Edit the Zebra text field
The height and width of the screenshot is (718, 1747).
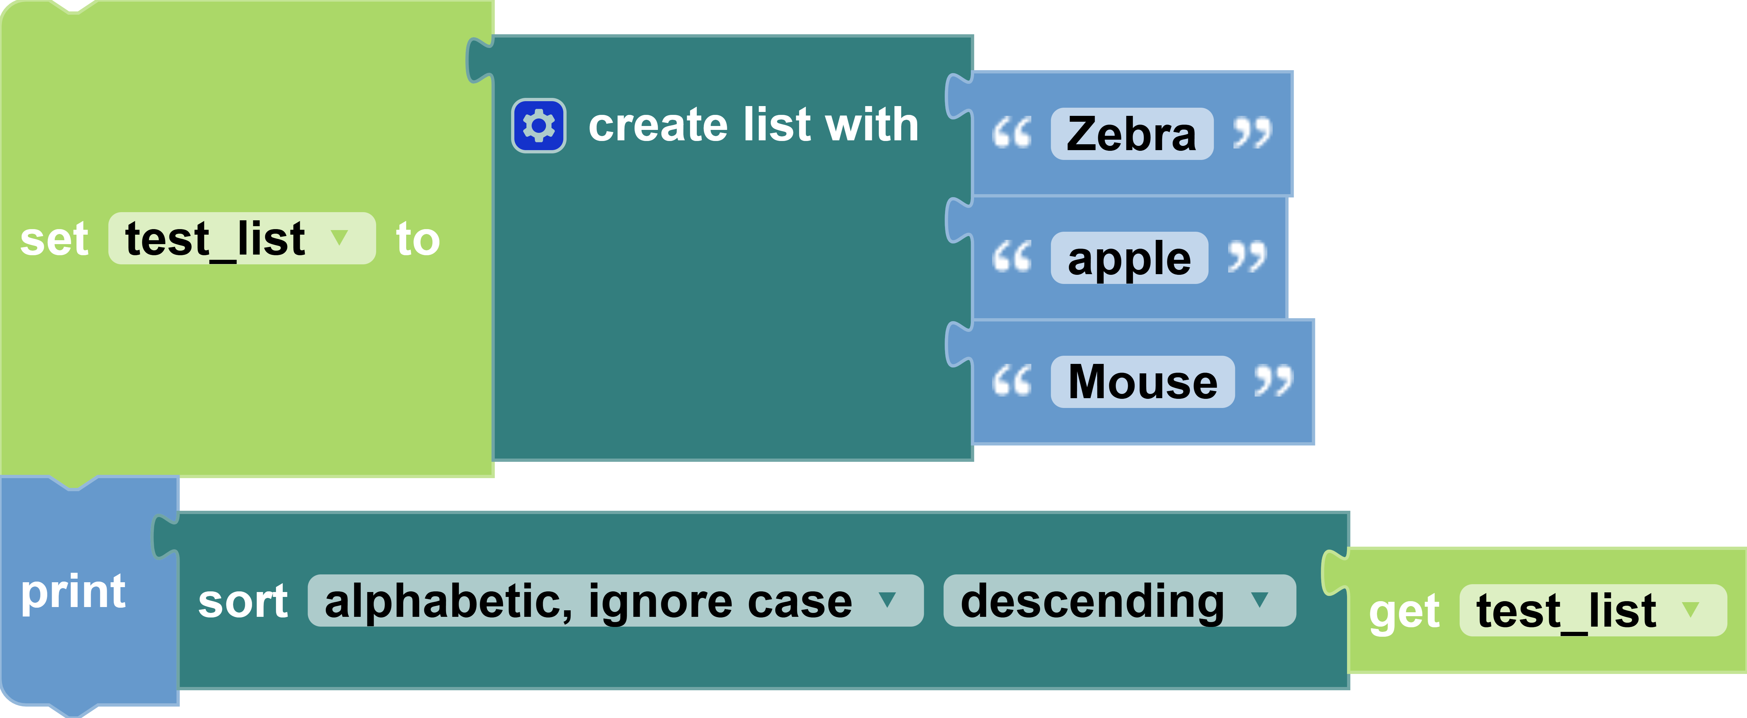[x=1131, y=133]
